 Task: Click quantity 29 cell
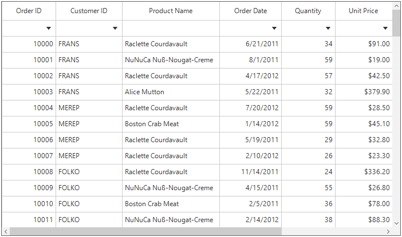pos(308,140)
